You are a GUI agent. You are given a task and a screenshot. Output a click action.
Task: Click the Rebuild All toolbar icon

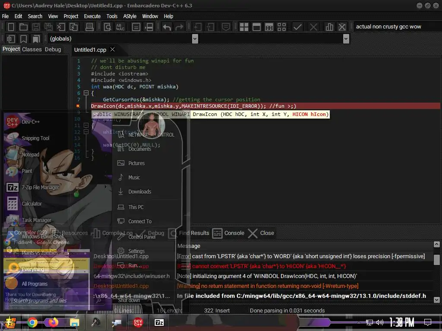pyautogui.click(x=281, y=27)
